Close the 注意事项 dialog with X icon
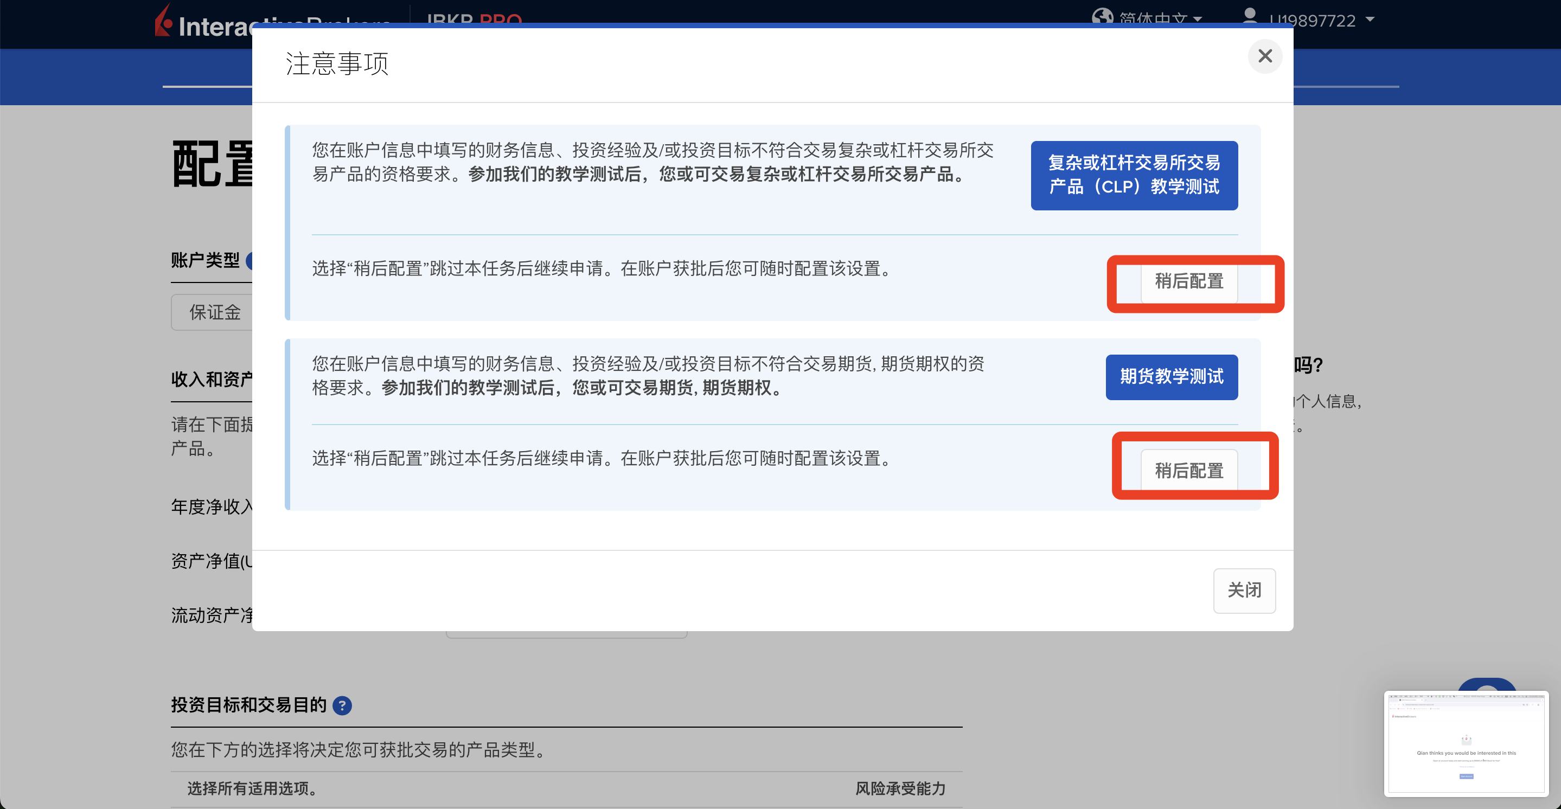Viewport: 1561px width, 809px height. pos(1264,56)
